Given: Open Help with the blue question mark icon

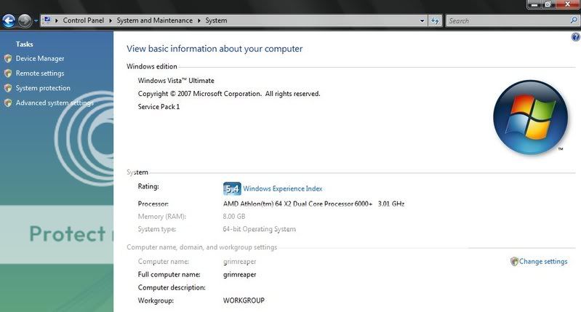Looking at the screenshot, I should click(x=575, y=37).
